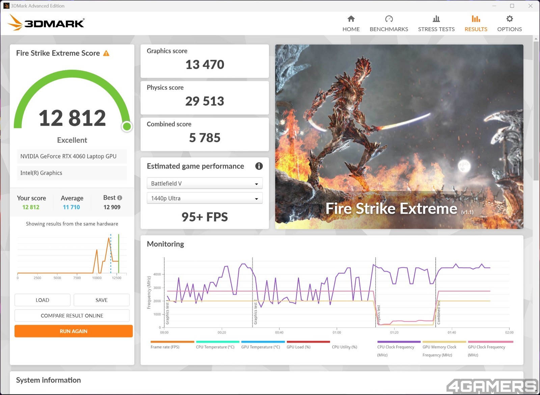Toggle CPU Temperature legend in Monitoring
Viewport: 540px width, 395px height.
point(215,347)
